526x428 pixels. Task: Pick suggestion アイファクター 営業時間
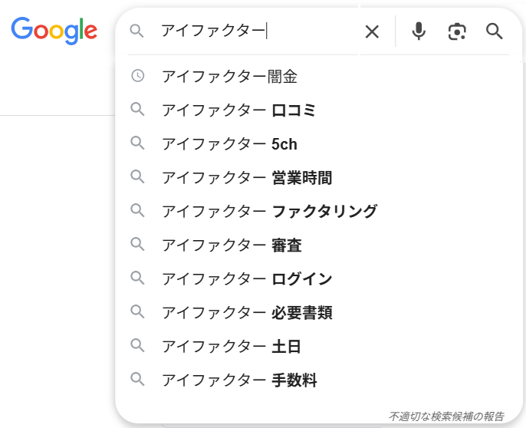[247, 177]
